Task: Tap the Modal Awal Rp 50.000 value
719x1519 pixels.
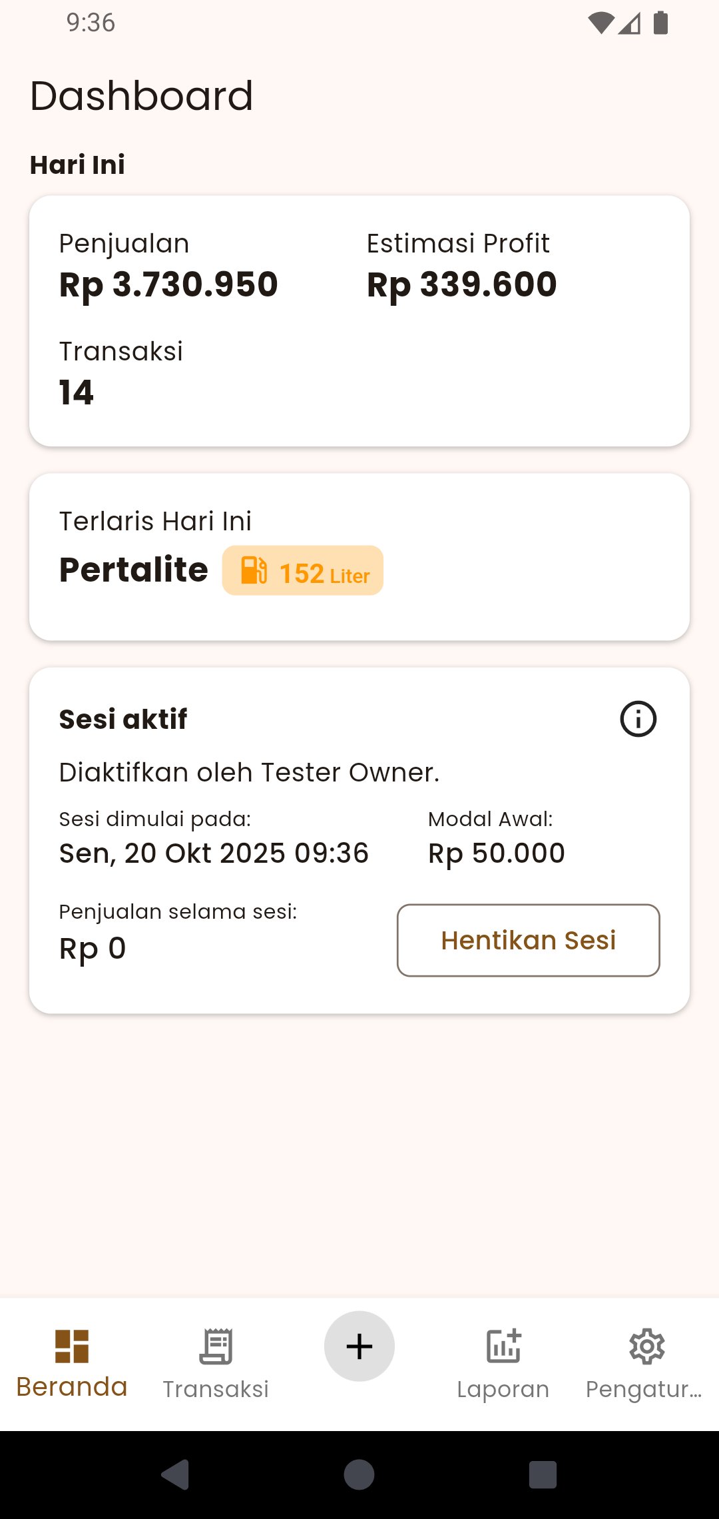Action: (496, 853)
